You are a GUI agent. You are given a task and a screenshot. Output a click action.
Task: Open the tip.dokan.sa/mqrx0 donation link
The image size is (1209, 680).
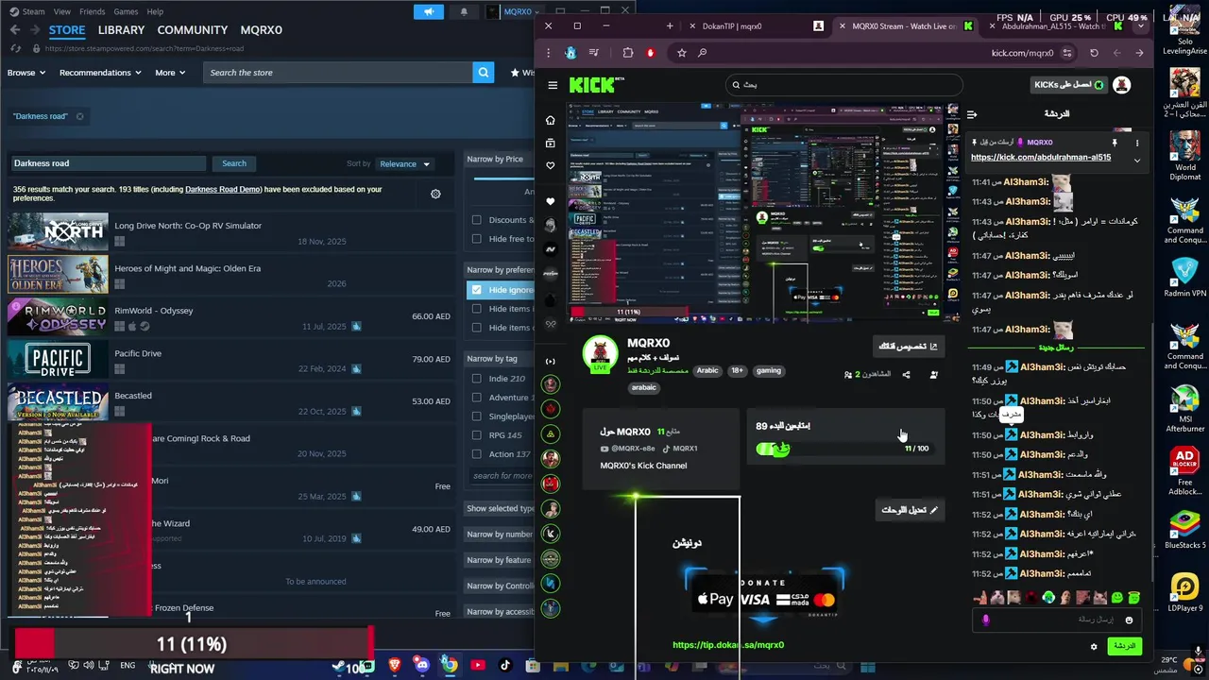click(728, 645)
